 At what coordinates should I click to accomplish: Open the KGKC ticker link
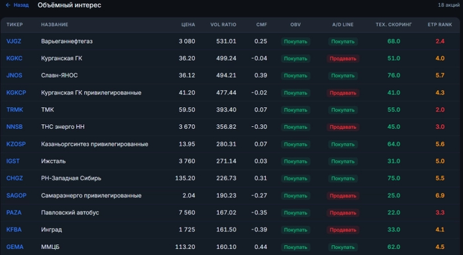(14, 58)
